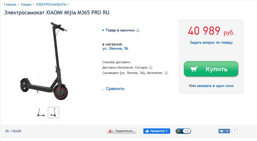This screenshot has width=257, height=141.
Task: Open the ЭЛЕКТРОСАМОКАТЫ breadcrumb category
Action: click(51, 4)
